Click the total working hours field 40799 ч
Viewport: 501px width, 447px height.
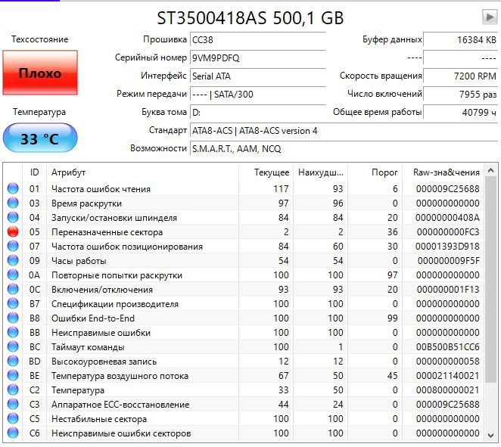pyautogui.click(x=460, y=113)
